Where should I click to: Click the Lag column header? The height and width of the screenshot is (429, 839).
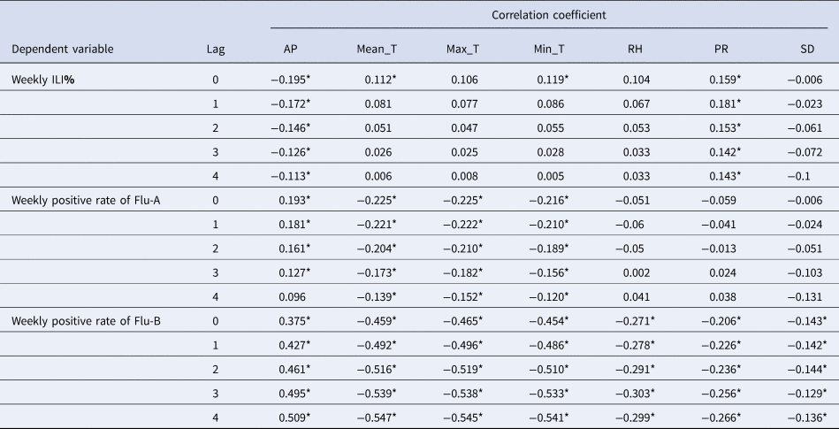215,50
